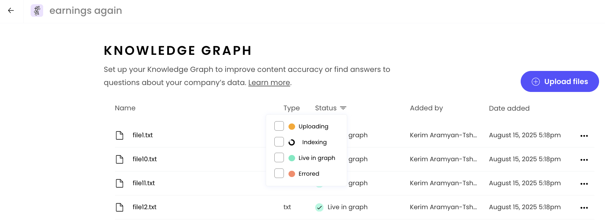Expand the actions menu for file12.txt

pyautogui.click(x=584, y=208)
